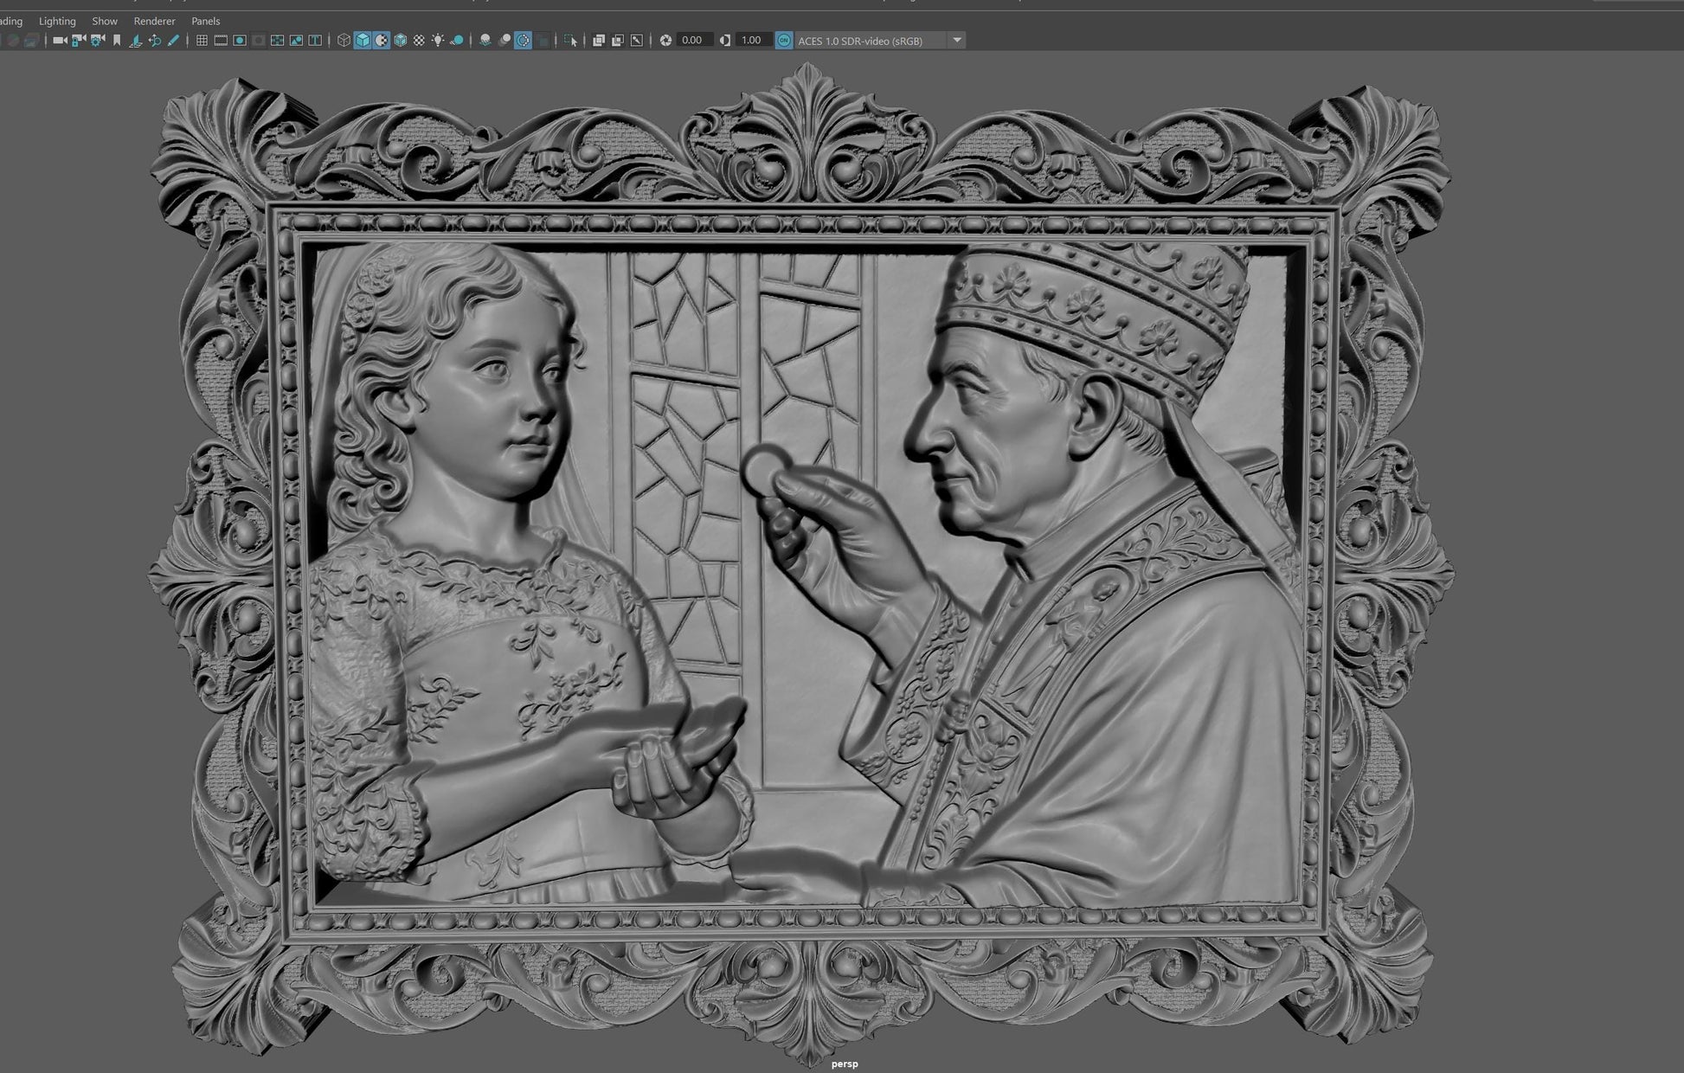Toggle the Safe Title icon
The width and height of the screenshot is (1684, 1073).
pos(316,40)
